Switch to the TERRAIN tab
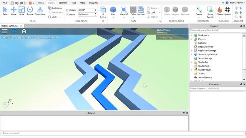The height and width of the screenshot is (138, 246). coord(63,3)
